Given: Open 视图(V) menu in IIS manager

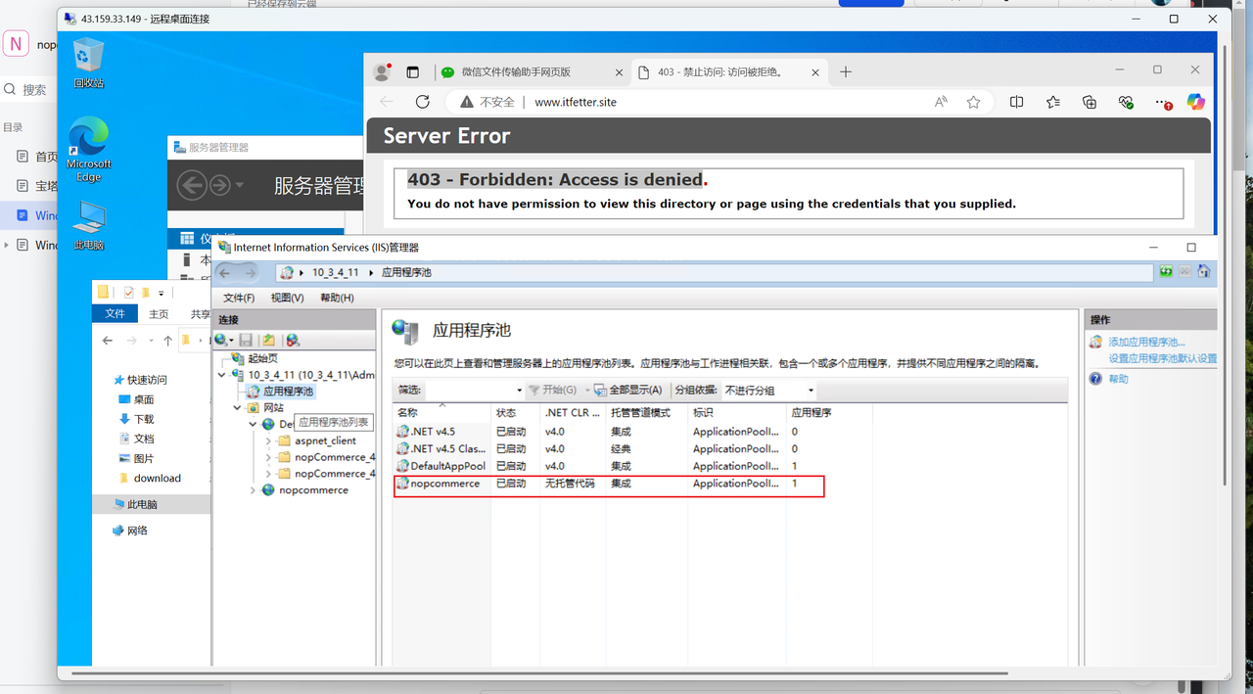Looking at the screenshot, I should pos(287,298).
